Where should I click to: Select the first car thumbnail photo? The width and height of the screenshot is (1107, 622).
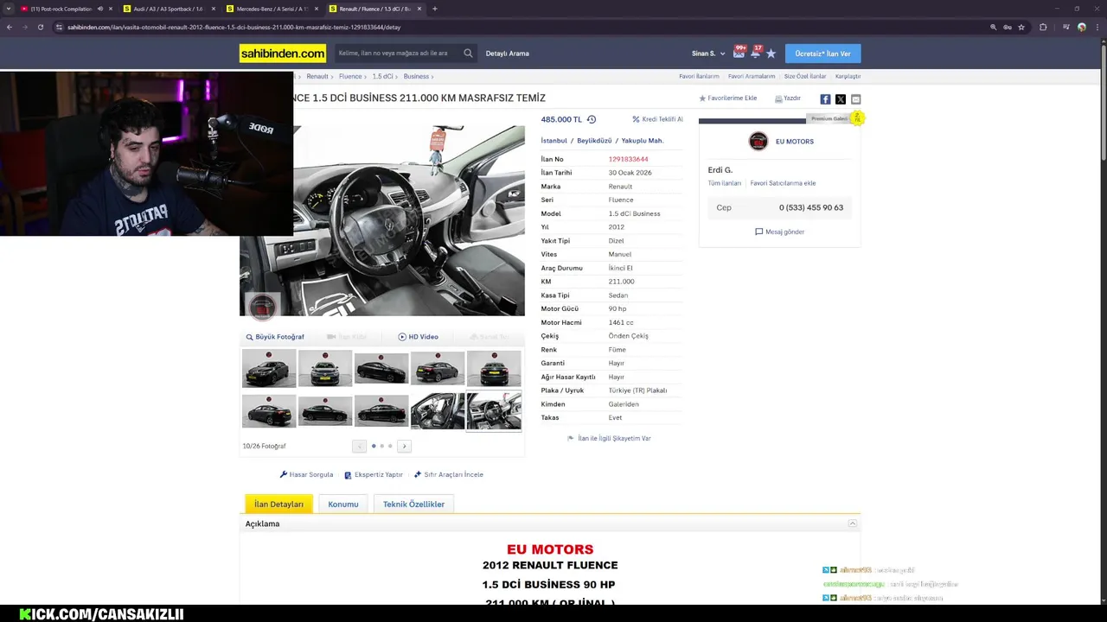point(269,369)
